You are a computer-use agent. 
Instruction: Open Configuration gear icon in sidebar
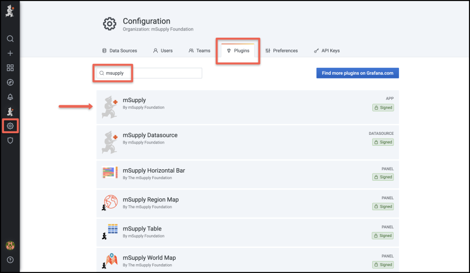click(x=10, y=126)
